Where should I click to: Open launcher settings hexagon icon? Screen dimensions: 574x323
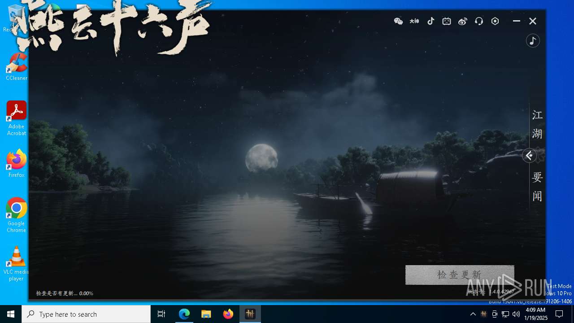tap(495, 21)
